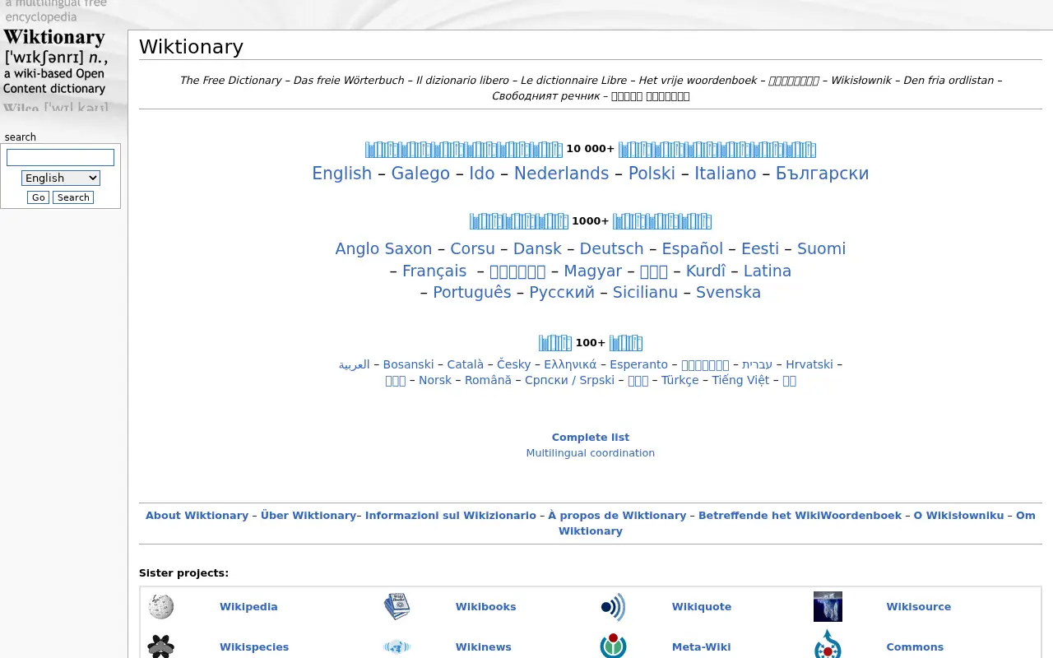Open the Latina language link
The image size is (1053, 658).
768,271
